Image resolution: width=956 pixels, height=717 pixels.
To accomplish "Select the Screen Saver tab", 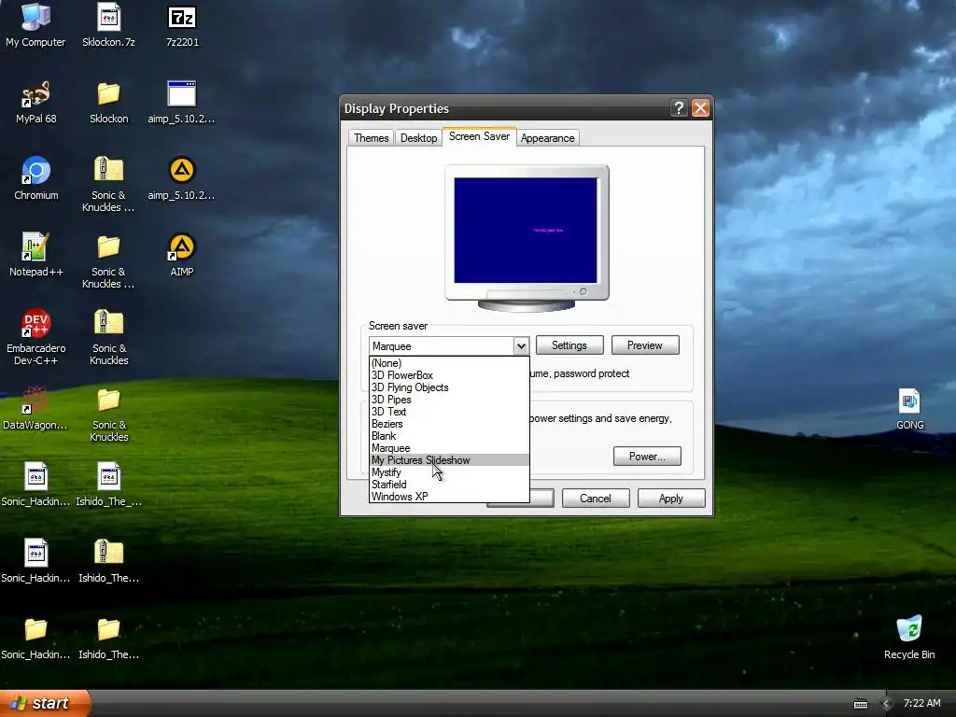I will 479,136.
